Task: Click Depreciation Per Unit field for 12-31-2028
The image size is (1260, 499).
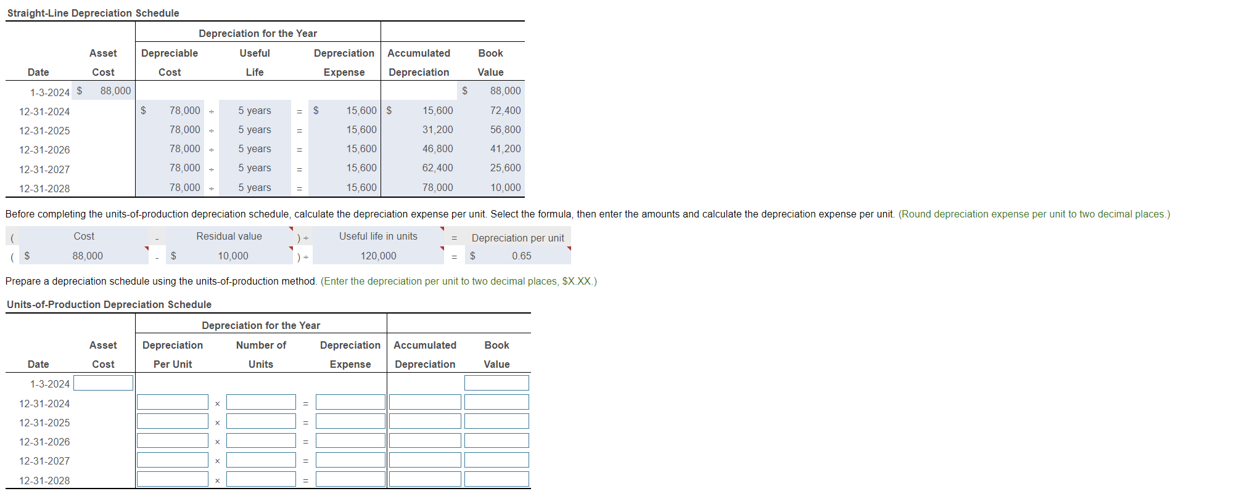Action: (173, 479)
